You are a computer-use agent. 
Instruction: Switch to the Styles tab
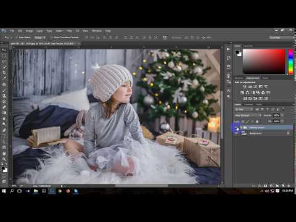tap(265, 78)
